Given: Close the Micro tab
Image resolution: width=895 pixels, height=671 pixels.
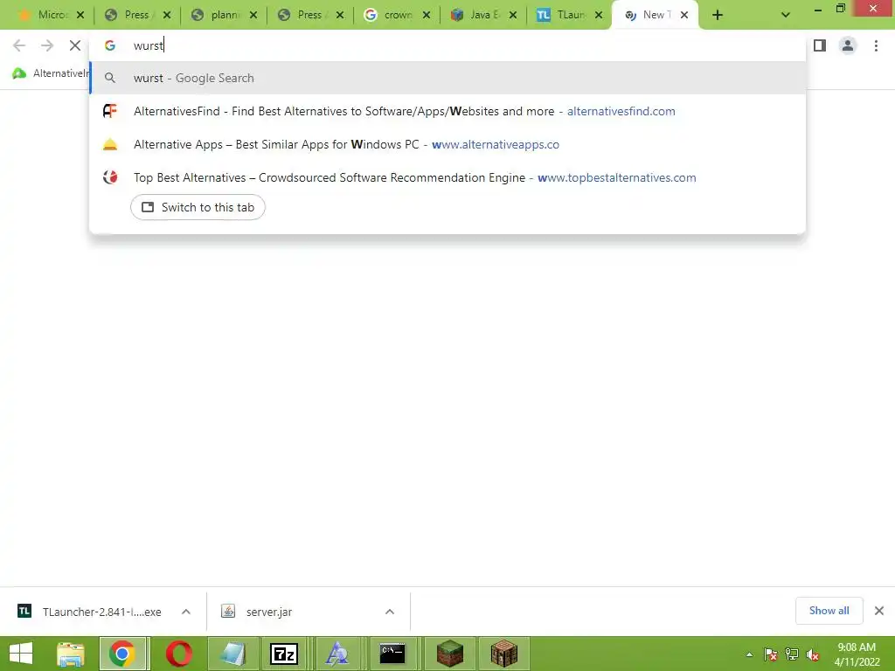Looking at the screenshot, I should pos(80,15).
